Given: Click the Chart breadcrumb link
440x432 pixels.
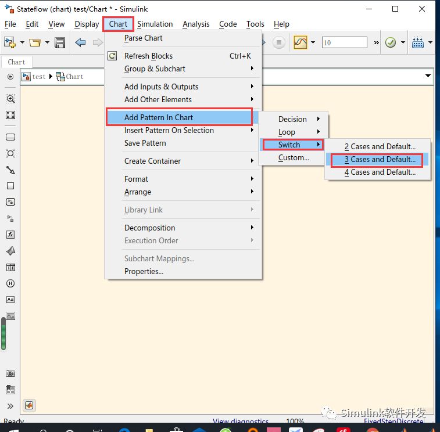Looking at the screenshot, I should (74, 77).
